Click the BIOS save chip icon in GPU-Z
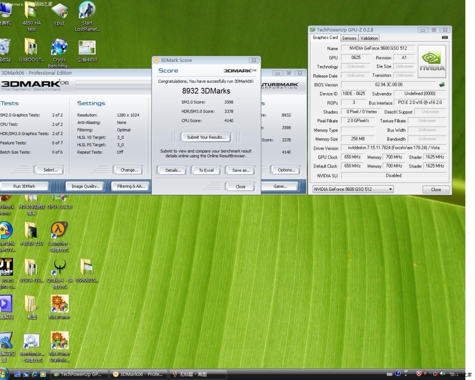Screen dimensions: 475x380 pos(442,84)
